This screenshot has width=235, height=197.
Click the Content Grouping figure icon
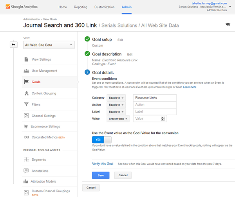coord(27,93)
